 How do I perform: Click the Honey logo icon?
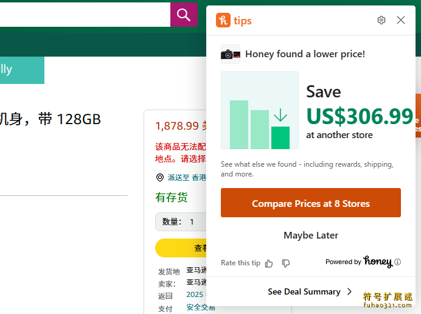(223, 20)
